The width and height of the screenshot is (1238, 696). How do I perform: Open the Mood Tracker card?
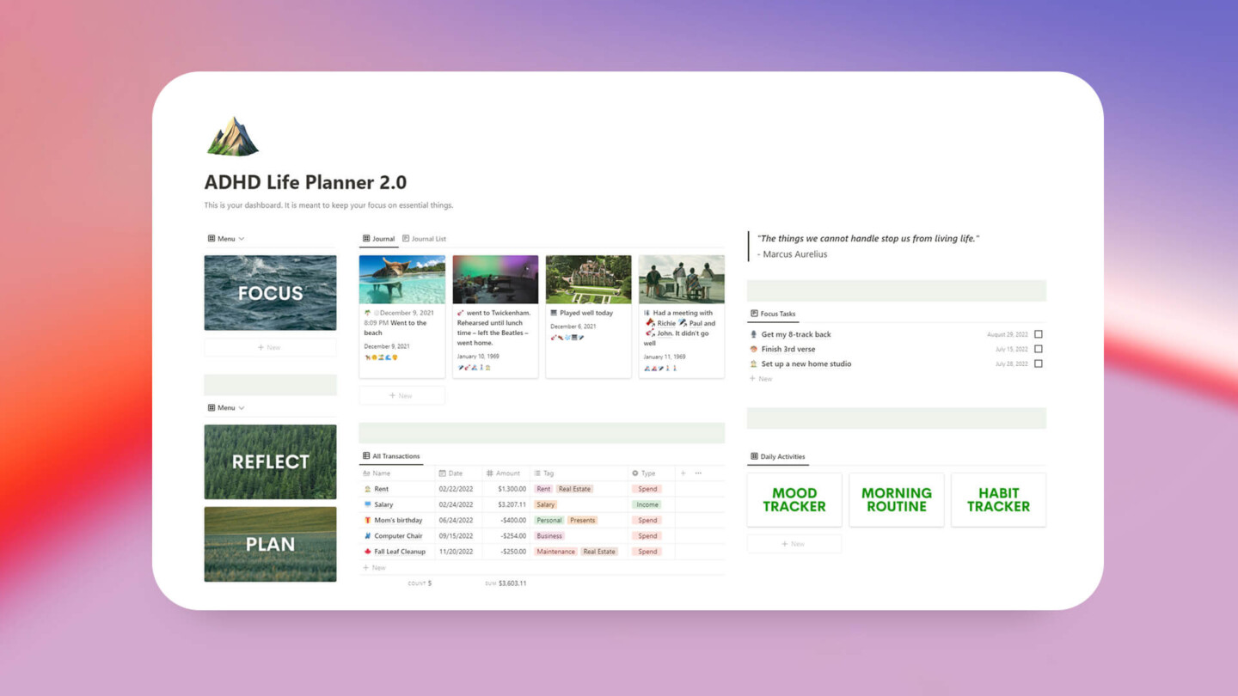tap(794, 500)
